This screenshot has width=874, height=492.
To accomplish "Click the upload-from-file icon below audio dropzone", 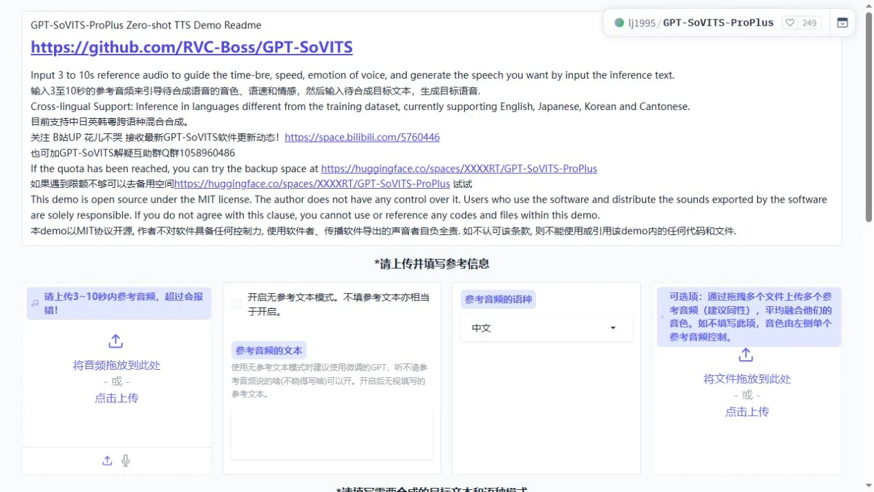I will click(x=107, y=460).
